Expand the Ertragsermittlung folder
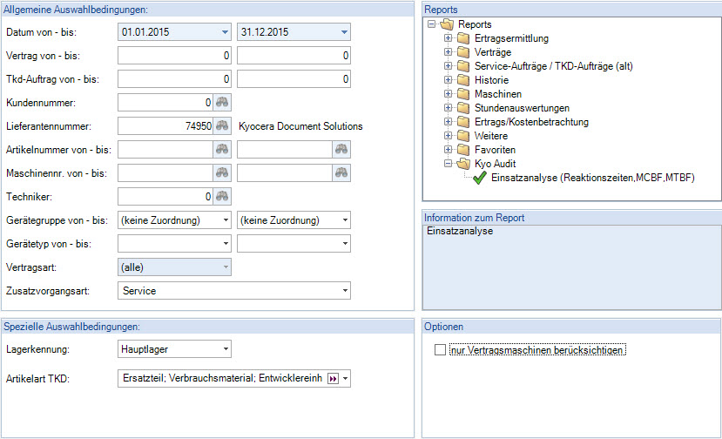 pyautogui.click(x=448, y=39)
